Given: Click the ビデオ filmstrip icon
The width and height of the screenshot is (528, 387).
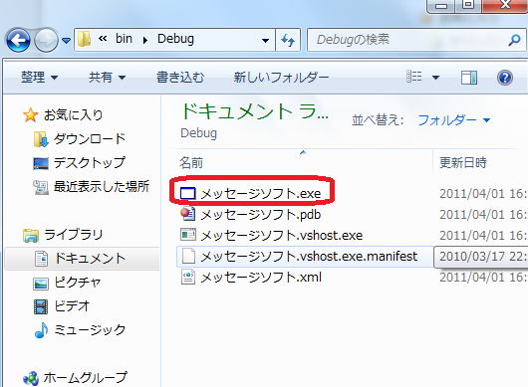Looking at the screenshot, I should [41, 306].
